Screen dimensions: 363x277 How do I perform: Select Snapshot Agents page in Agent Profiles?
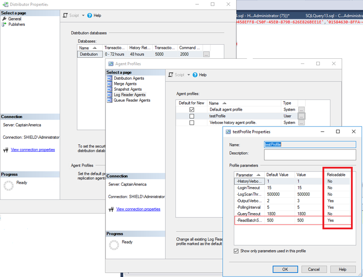[x=128, y=89]
